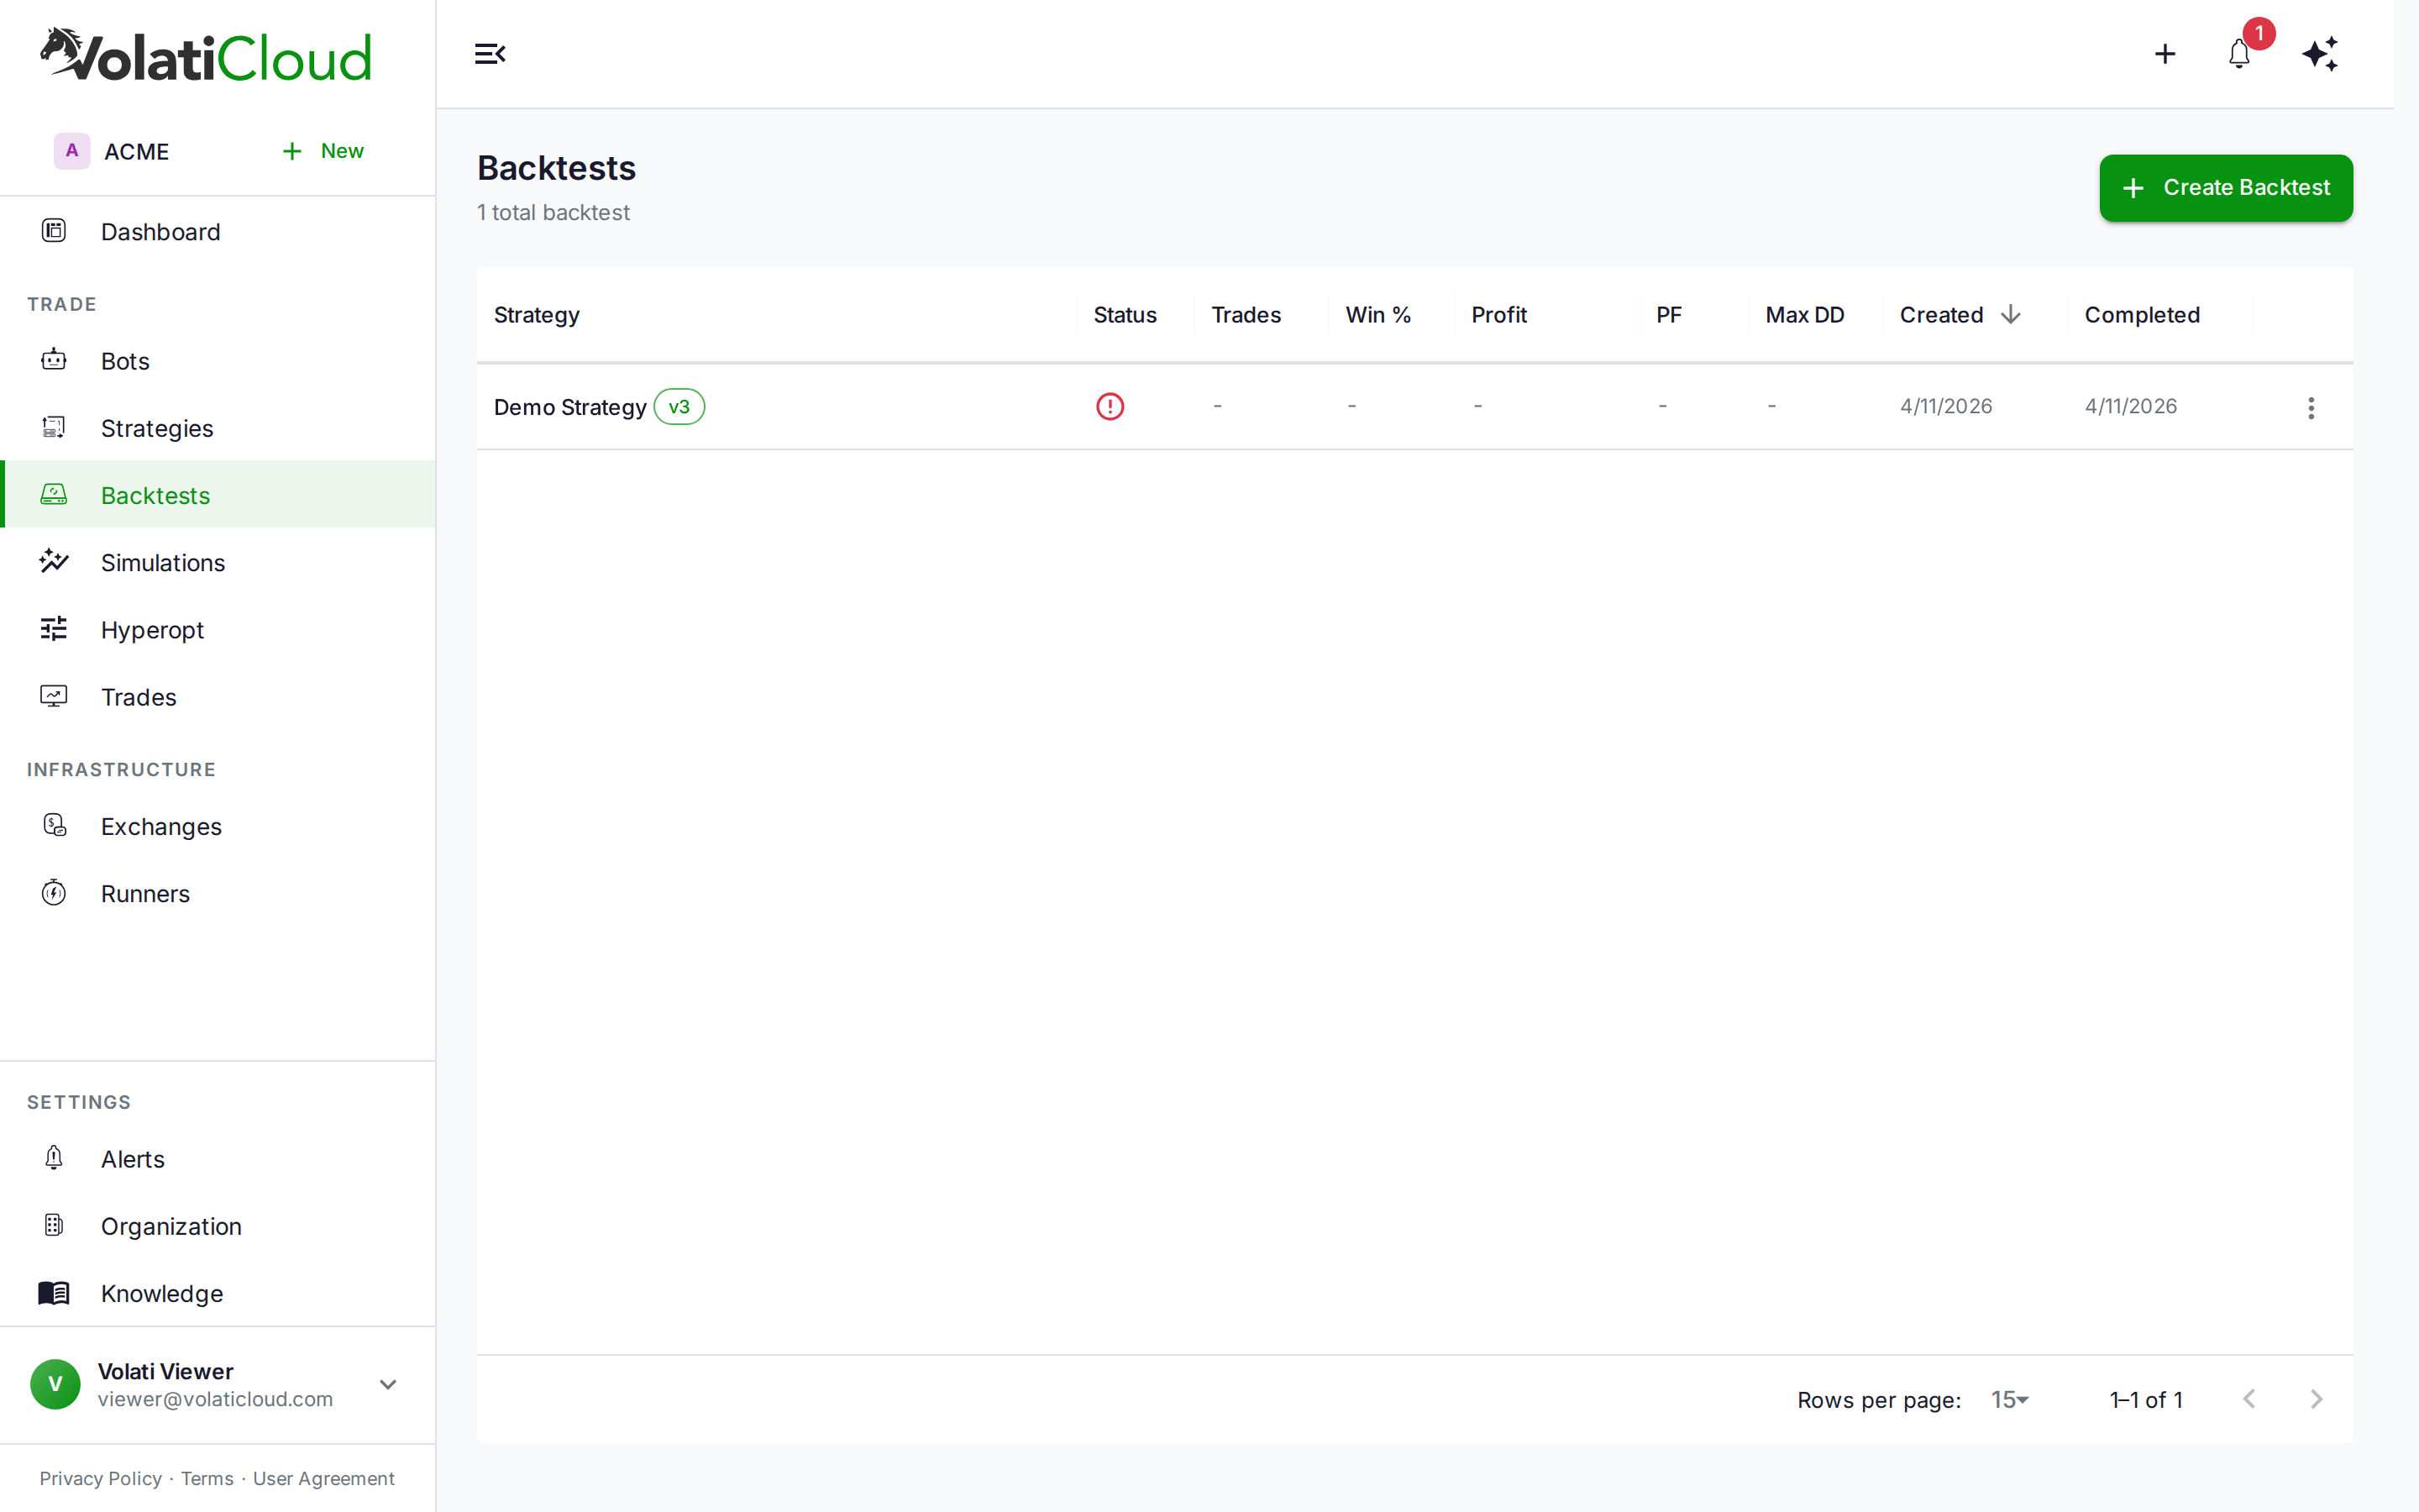Sort by the Strategy column header
2419x1512 pixels.
(x=537, y=315)
